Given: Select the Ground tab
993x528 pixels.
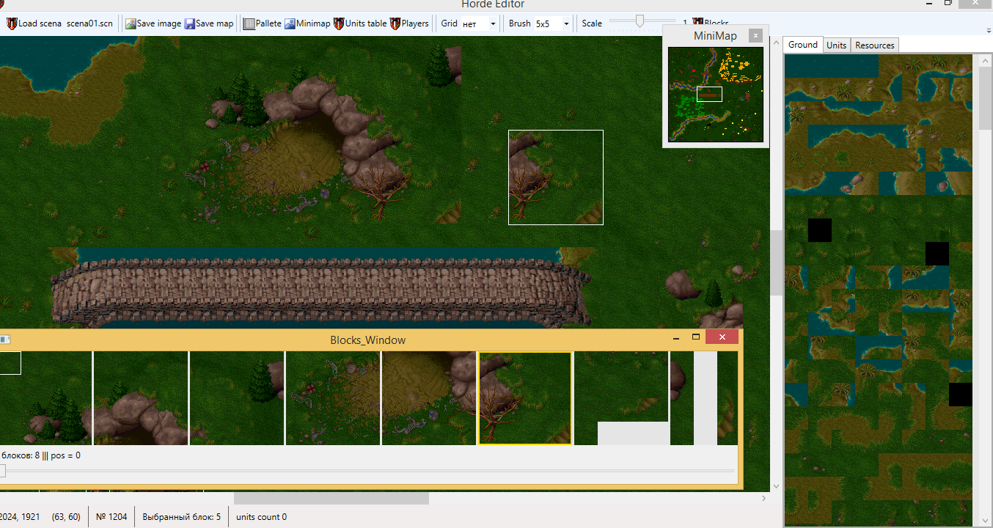Looking at the screenshot, I should [802, 45].
